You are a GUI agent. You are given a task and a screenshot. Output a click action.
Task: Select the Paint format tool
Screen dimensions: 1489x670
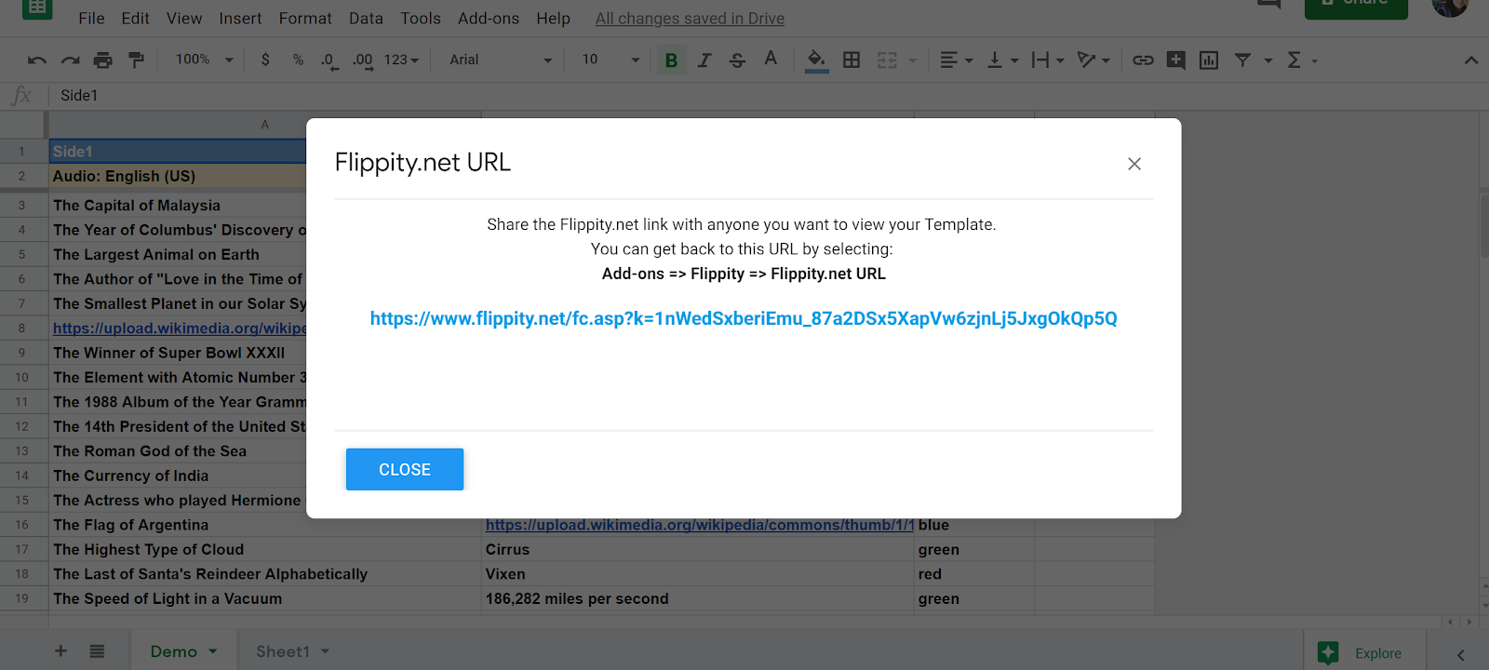point(136,60)
